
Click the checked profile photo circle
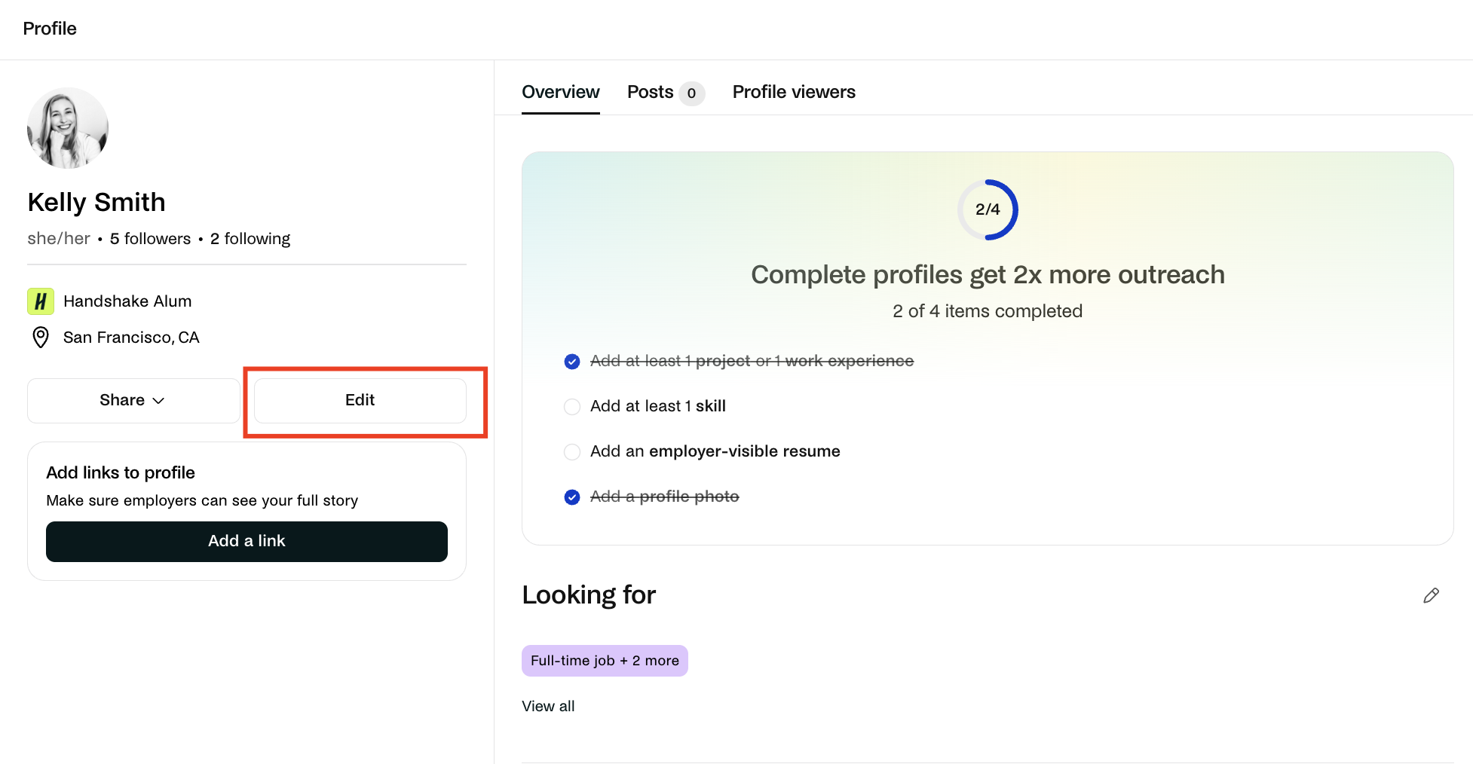(x=572, y=497)
